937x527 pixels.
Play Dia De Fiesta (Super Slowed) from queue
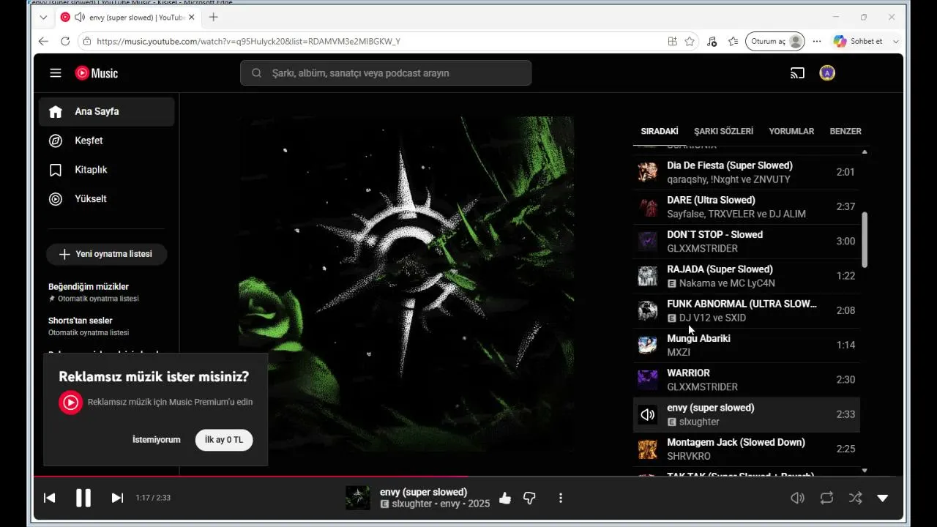[746, 173]
